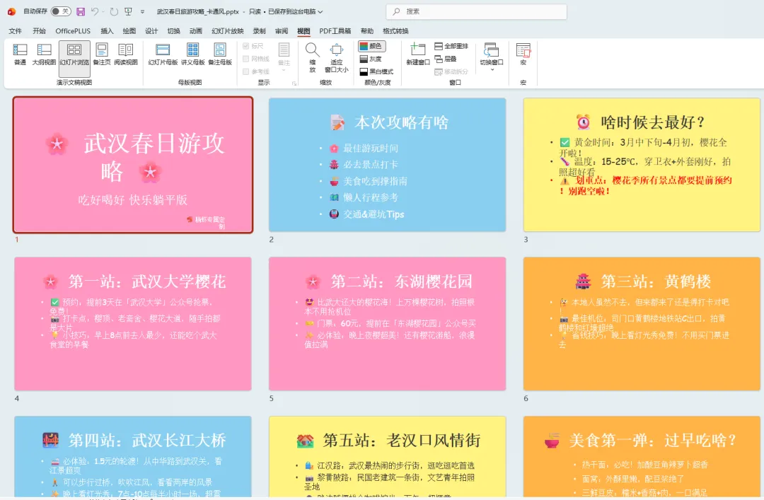This screenshot has width=764, height=500.
Task: Switch to the 开始 Home tab
Action: click(x=39, y=30)
